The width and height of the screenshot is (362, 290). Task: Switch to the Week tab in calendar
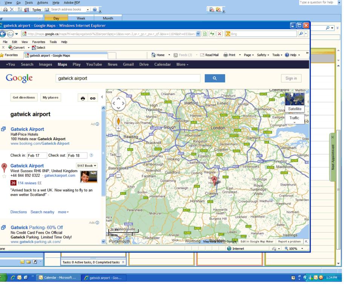[81, 18]
